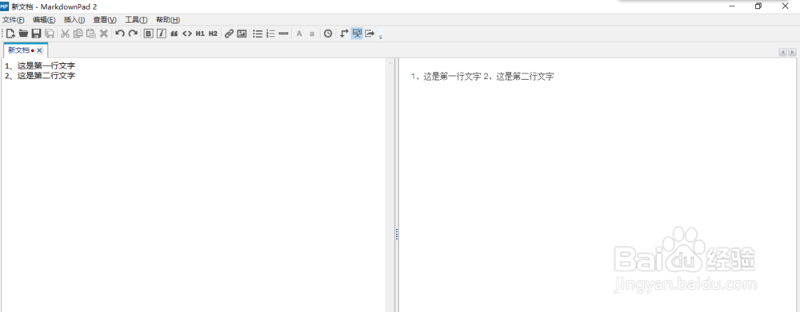Restore down the MarkdownPad window
Image resolution: width=800 pixels, height=312 pixels.
[x=758, y=6]
